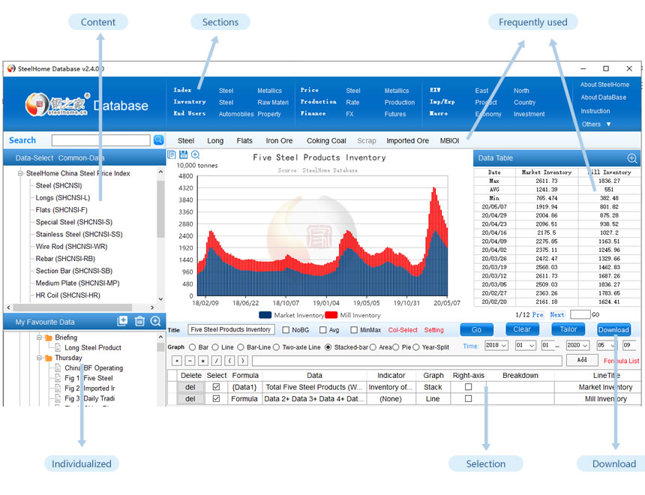Click the Next page link under data table
Screen dimensions: 645x495
(556, 315)
